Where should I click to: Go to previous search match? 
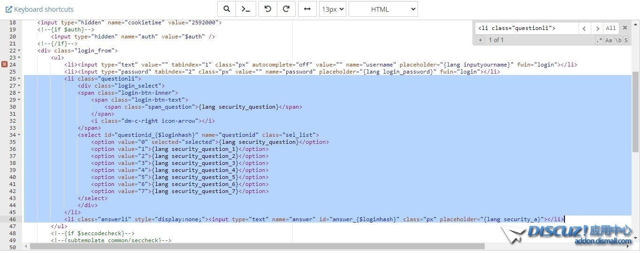(x=584, y=28)
